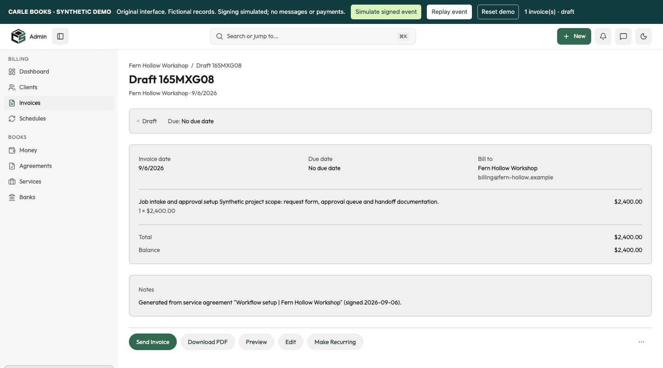This screenshot has height=368, width=663.
Task: Click the Draft status label
Action: 147,121
